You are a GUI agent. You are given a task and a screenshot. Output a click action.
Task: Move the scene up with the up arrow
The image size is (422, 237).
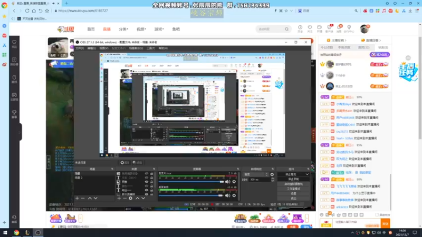tap(90, 199)
